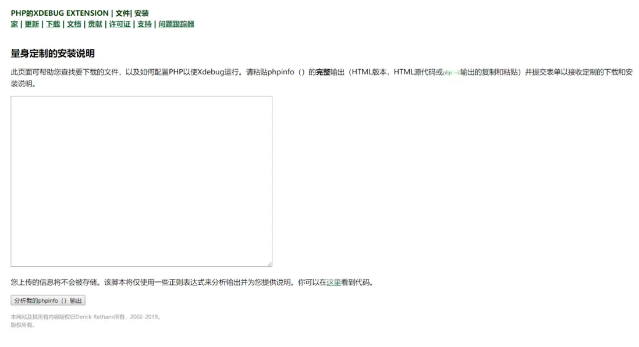The image size is (639, 347).
Task: Open the 家 home link
Action: (15, 24)
